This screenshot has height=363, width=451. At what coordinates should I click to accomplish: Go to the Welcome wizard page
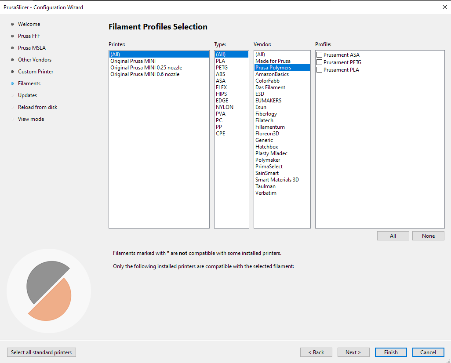[29, 24]
